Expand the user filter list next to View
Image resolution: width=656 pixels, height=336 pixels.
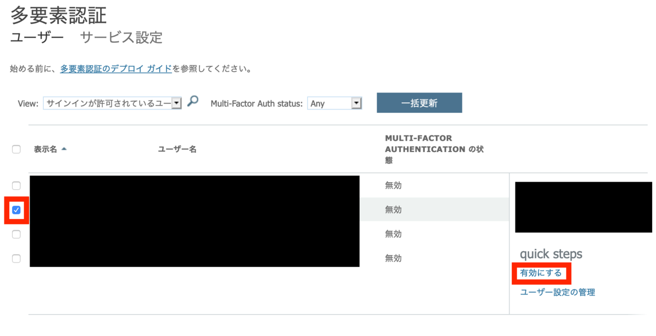pos(177,103)
